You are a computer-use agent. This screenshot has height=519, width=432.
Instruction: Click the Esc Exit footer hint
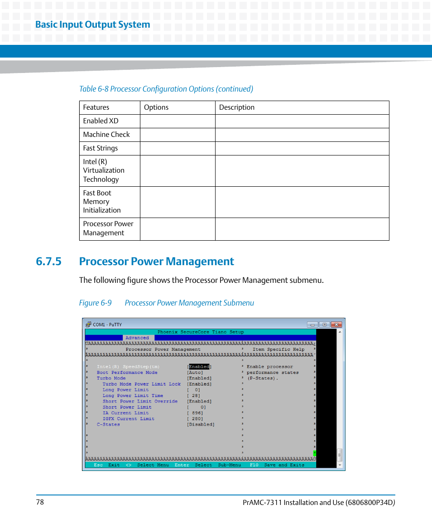(107, 465)
